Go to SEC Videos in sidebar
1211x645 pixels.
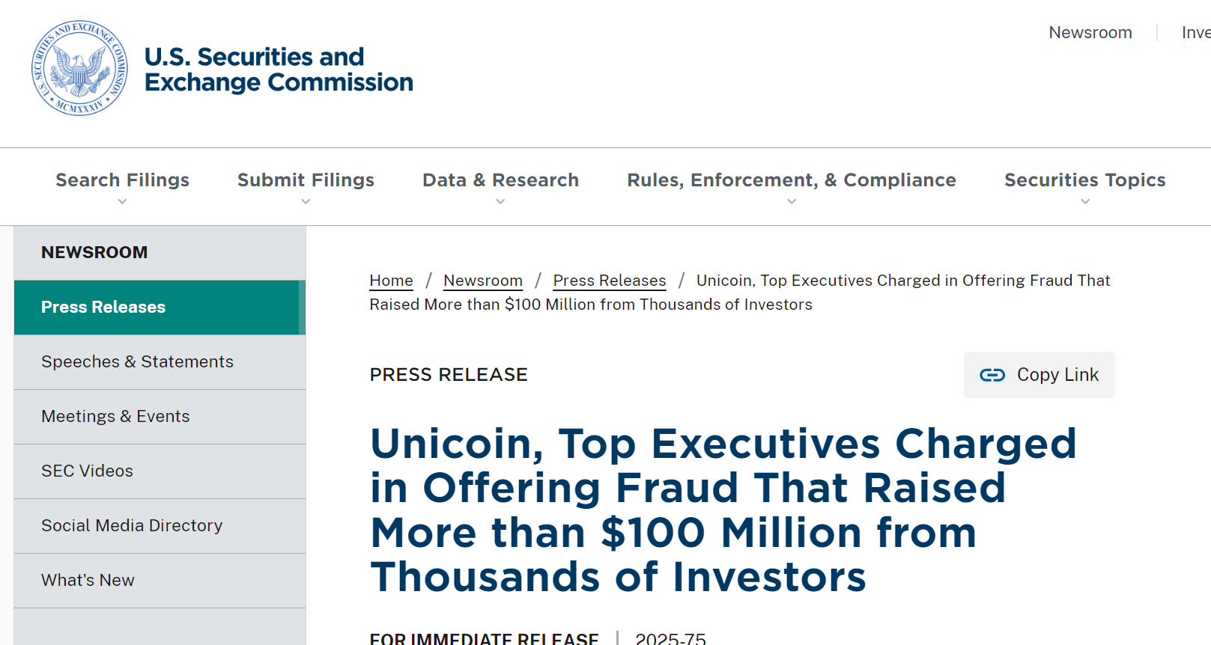click(x=160, y=471)
